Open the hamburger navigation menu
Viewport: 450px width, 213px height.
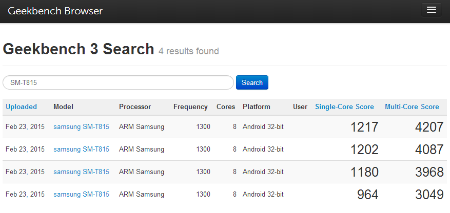[432, 10]
